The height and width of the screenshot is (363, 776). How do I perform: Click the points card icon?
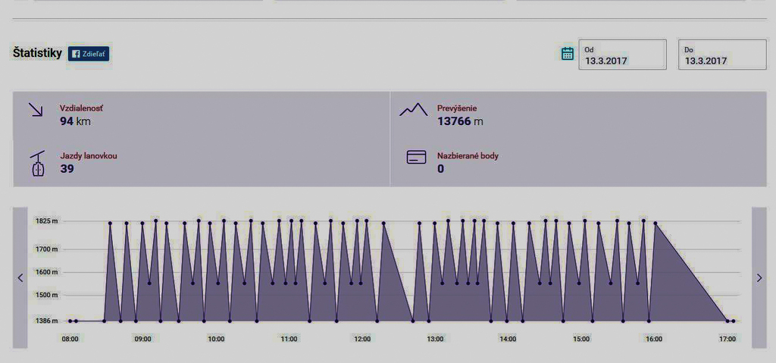click(x=416, y=157)
